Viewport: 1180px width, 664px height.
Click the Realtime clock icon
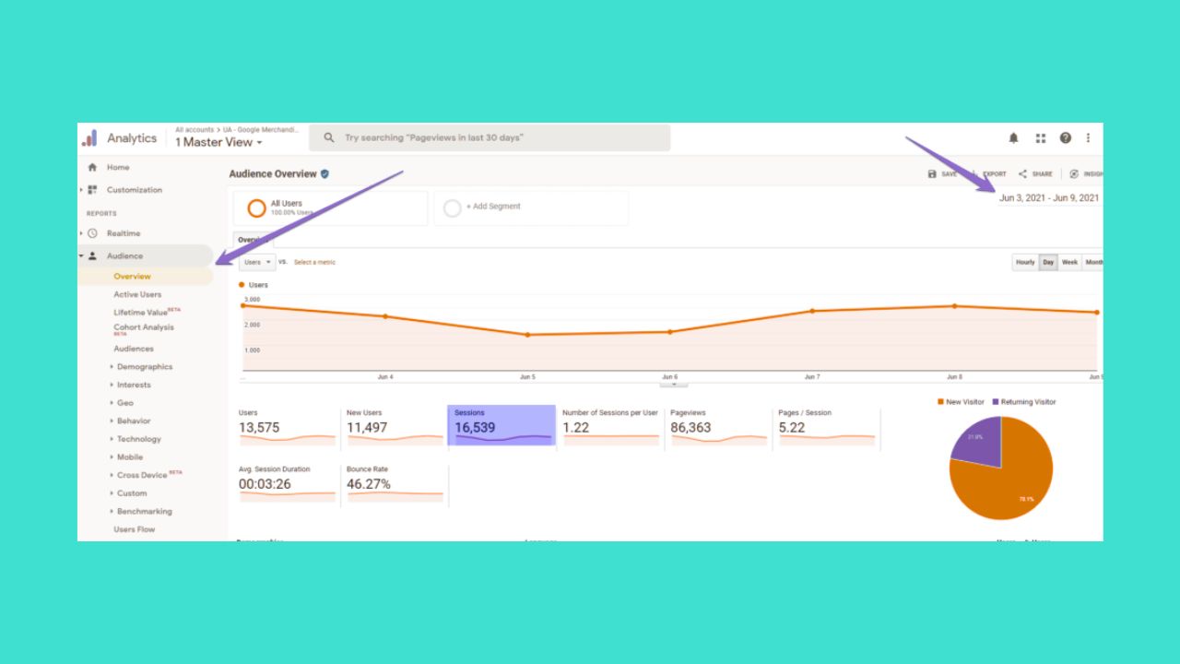(92, 233)
